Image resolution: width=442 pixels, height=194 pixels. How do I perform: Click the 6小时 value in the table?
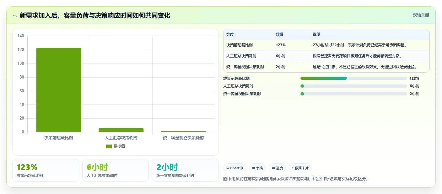pos(281,56)
